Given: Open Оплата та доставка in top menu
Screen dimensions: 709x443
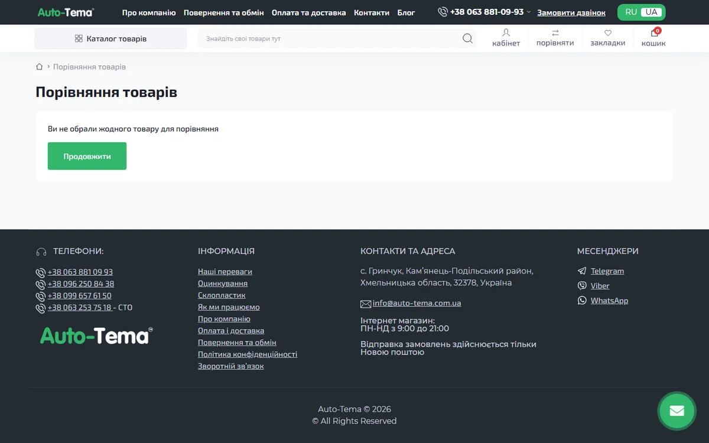Looking at the screenshot, I should click(309, 12).
